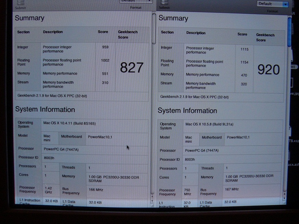299x224 pixels.
Task: Click Processor integer performance in right window
Action: 200,50
